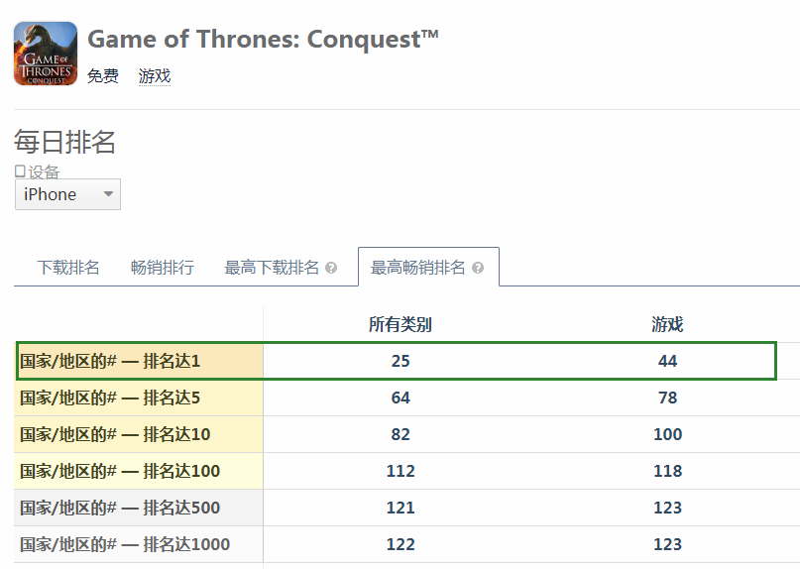This screenshot has height=569, width=800.
Task: Open the 最高下载排名 tab
Action: click(x=272, y=268)
